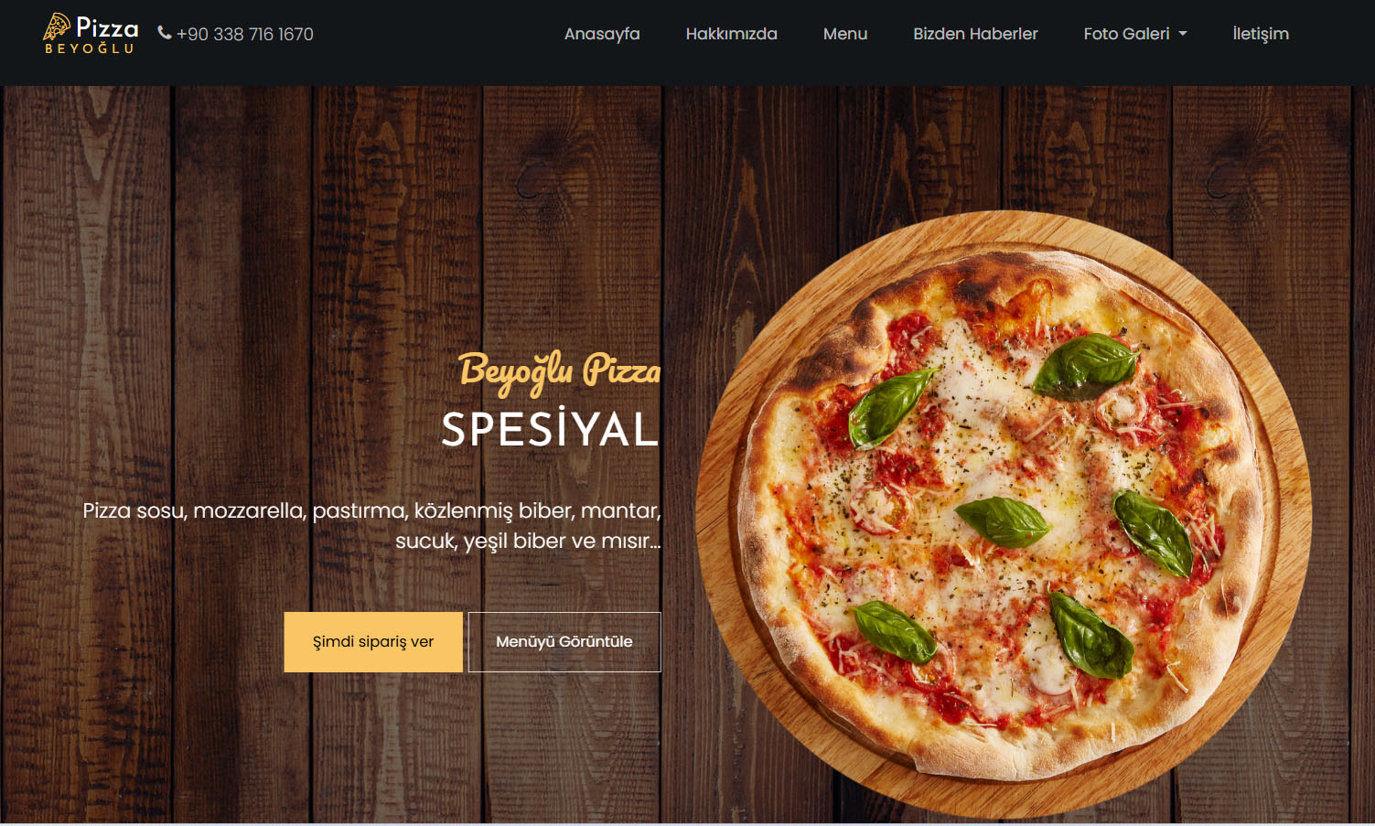Click the Foto Galeri caret arrow

pos(1183,34)
